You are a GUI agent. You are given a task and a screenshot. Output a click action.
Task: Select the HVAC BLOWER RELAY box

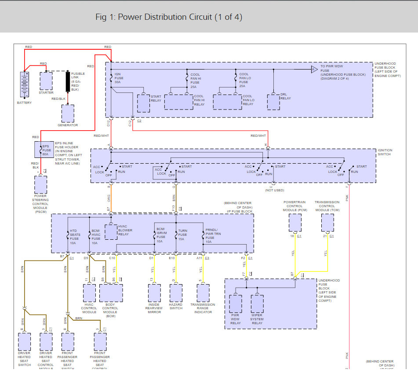point(111,232)
